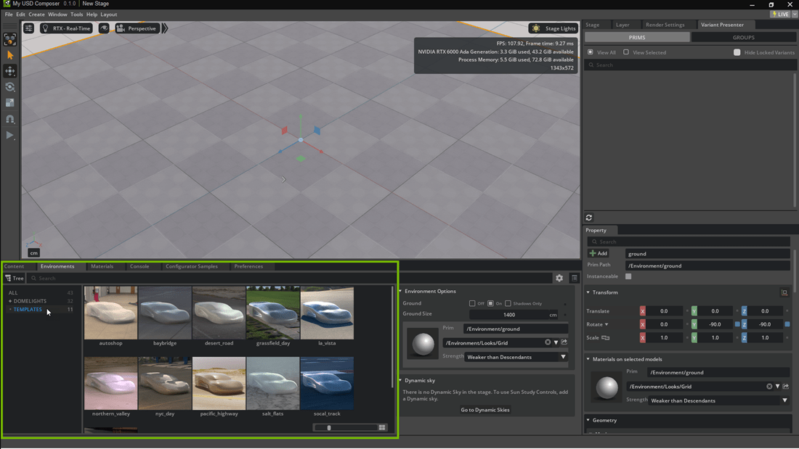
Task: Toggle Environments options panel list icon
Action: point(575,278)
